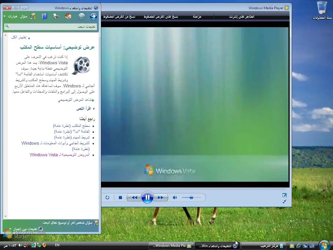Stop playback with the square stop button
This screenshot has width=333, height=250.
[x=120, y=198]
